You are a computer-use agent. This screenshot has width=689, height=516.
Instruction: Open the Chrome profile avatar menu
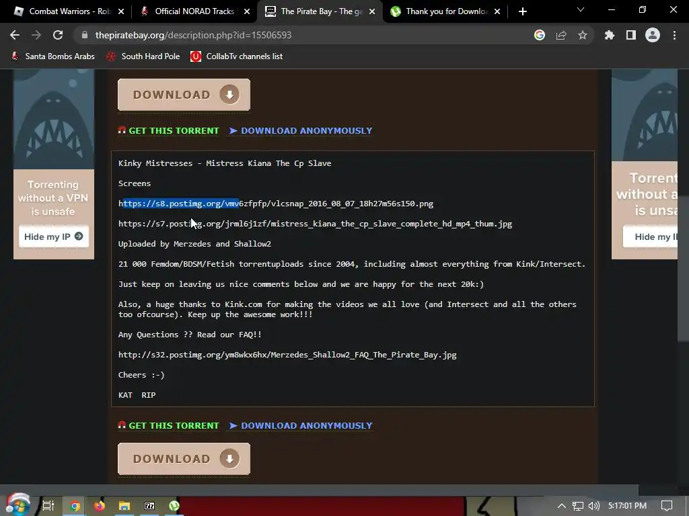coord(653,35)
